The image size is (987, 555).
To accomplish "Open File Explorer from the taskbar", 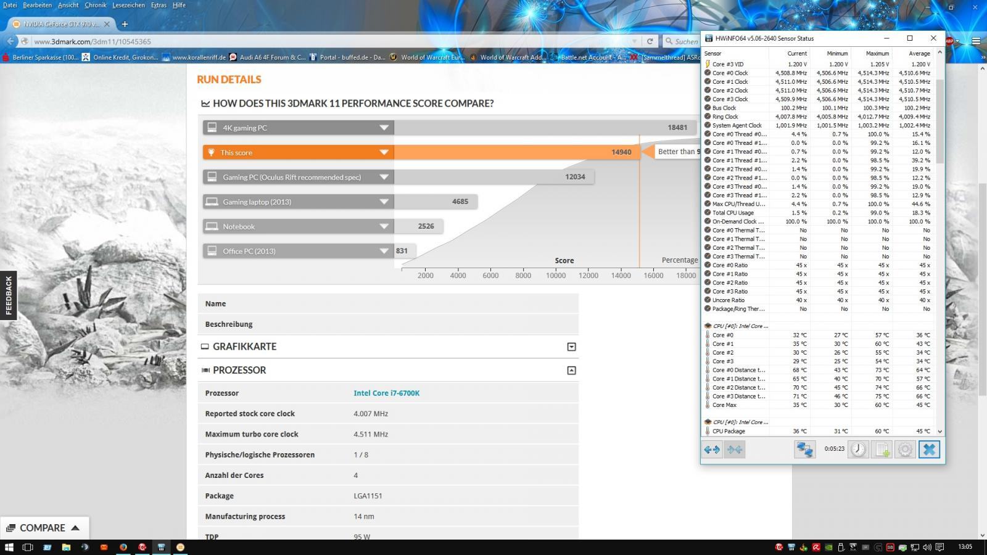I will click(x=66, y=547).
